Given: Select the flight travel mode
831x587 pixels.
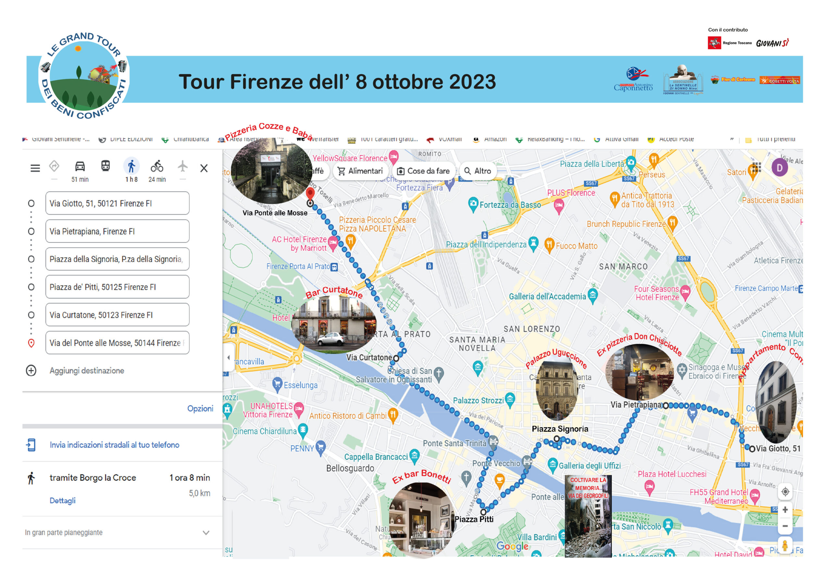Looking at the screenshot, I should (x=183, y=167).
